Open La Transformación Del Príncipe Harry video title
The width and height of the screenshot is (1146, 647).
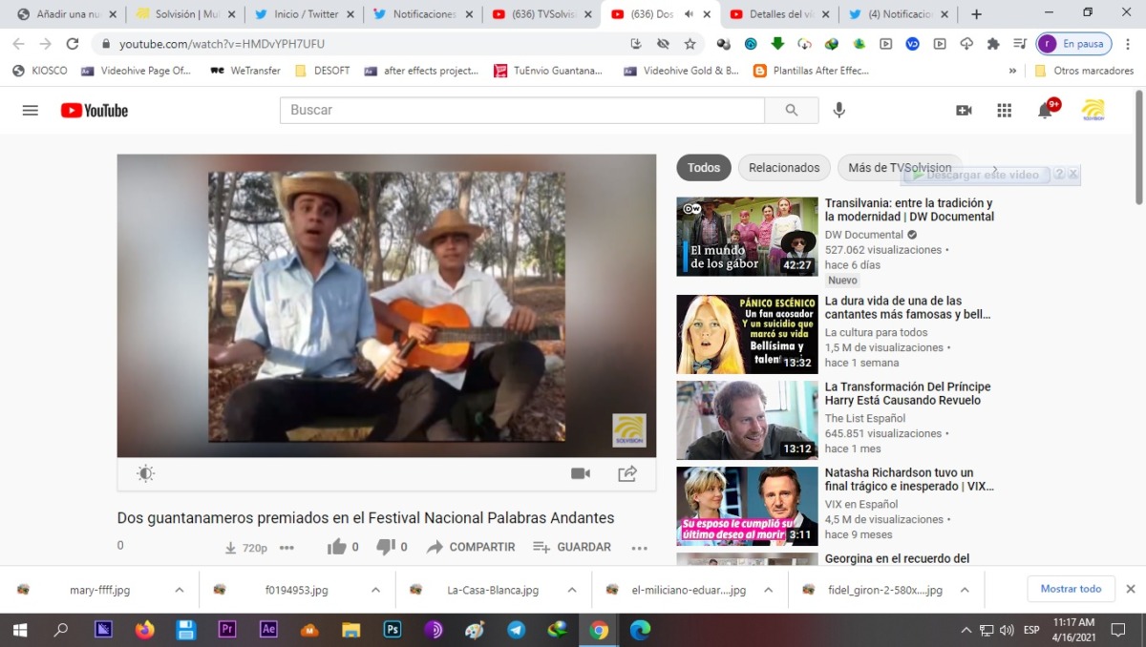tap(908, 393)
